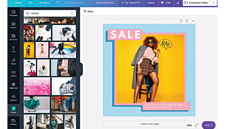This screenshot has width=229, height=129.
Task: Select the pink roses flatlay photo
Action: [x=30, y=68]
